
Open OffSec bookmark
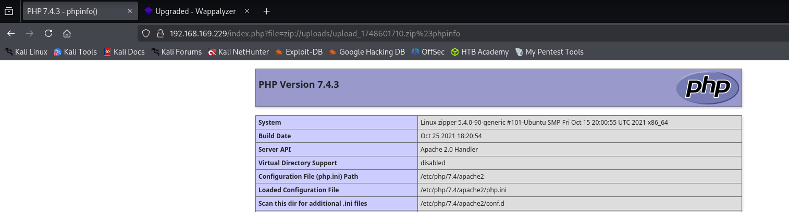(428, 52)
